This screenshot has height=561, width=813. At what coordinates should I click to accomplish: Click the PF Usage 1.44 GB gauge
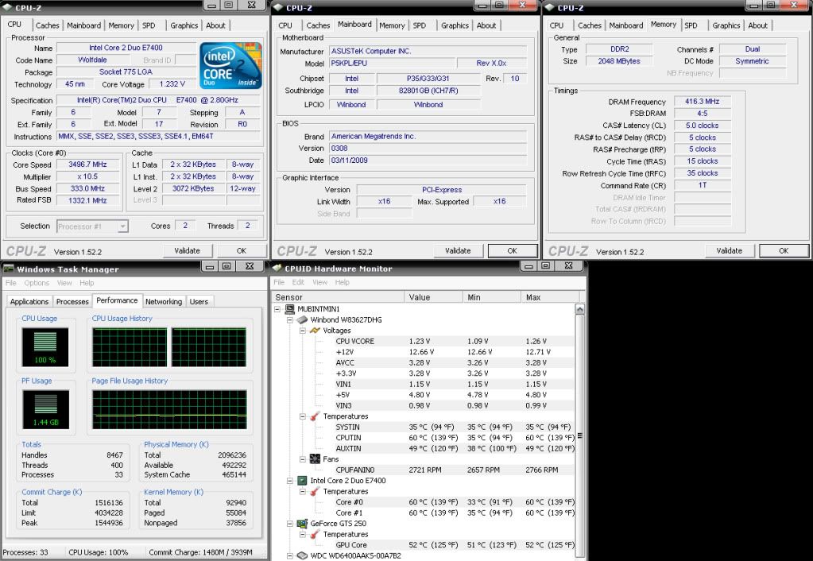(x=45, y=409)
